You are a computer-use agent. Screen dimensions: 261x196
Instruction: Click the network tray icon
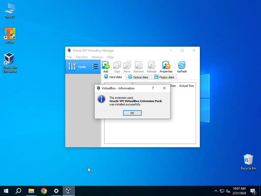[222, 191]
